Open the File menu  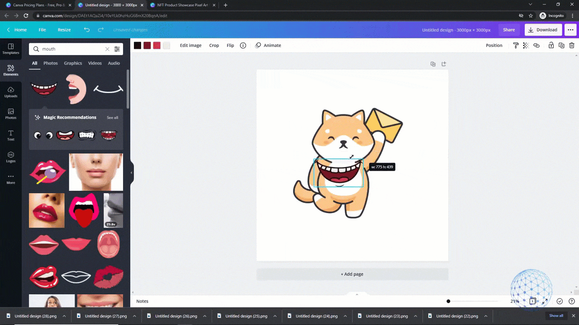(x=42, y=30)
